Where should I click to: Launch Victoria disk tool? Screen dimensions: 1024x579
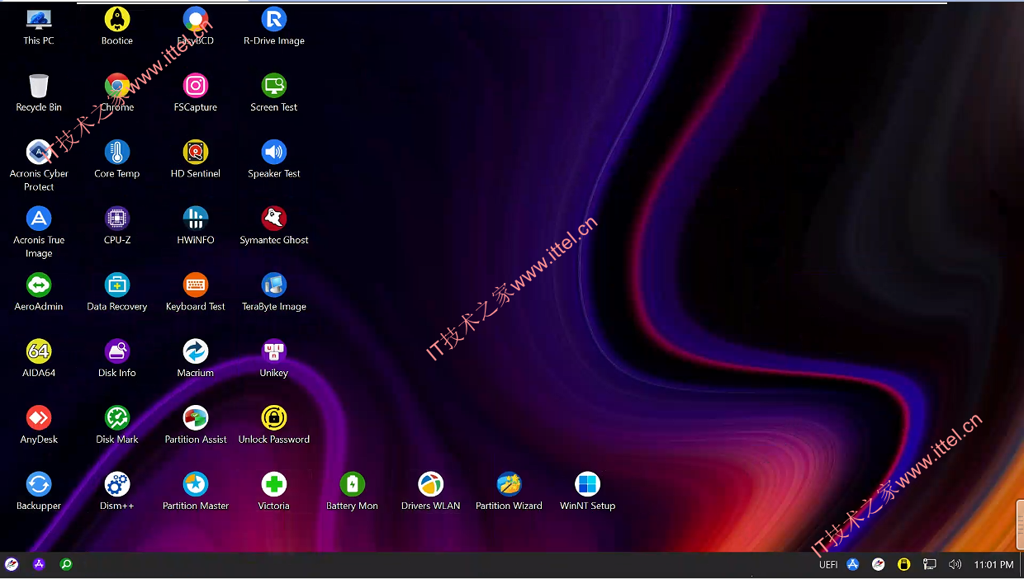click(x=274, y=492)
